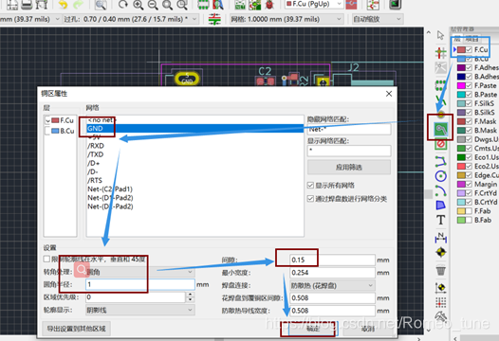This screenshot has width=499, height=341.
Task: Open pad connection thermal relief dropdown
Action: pyautogui.click(x=332, y=285)
